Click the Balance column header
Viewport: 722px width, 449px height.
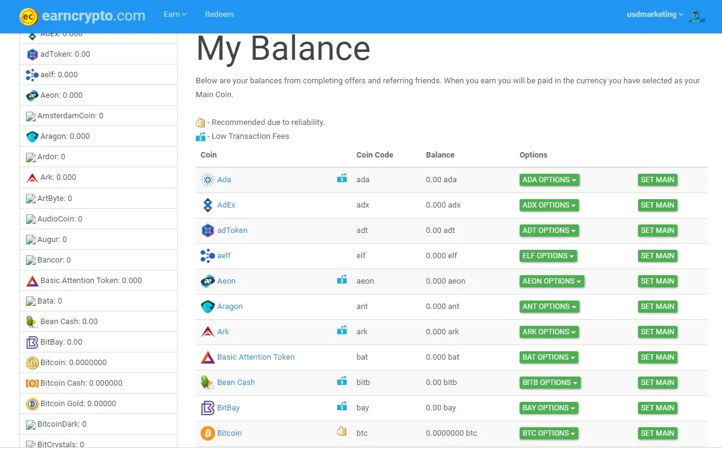tap(440, 155)
